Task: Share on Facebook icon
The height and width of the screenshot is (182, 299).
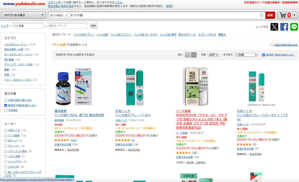Action: click(284, 27)
